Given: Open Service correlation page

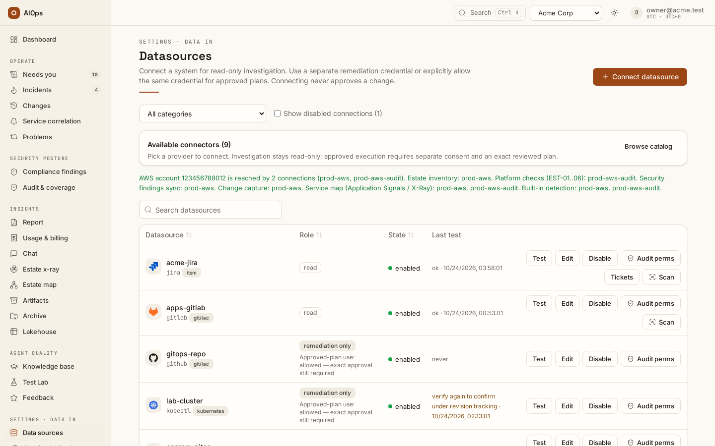Looking at the screenshot, I should (x=56, y=121).
